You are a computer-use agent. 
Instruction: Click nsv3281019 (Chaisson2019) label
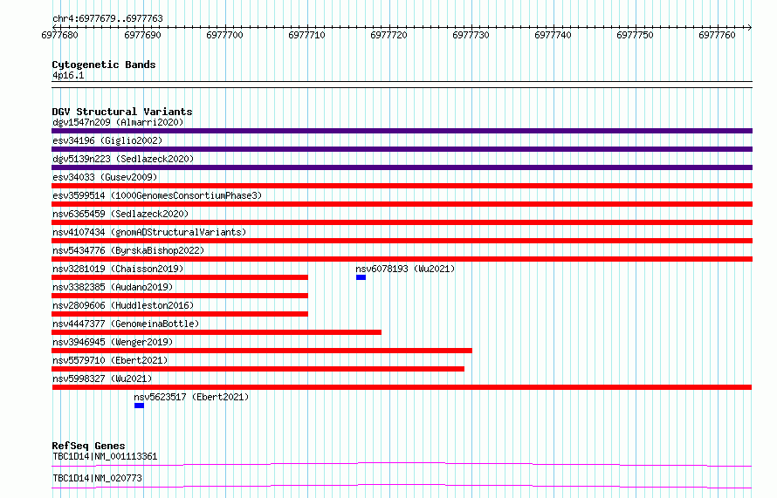118,269
